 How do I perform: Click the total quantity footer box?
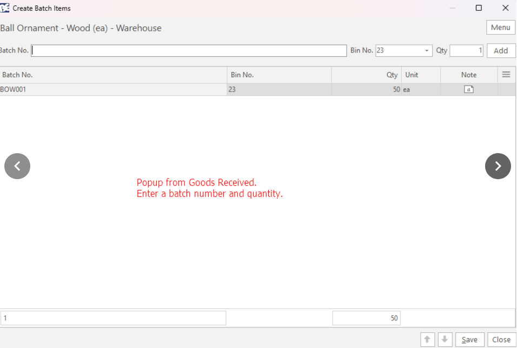366,318
